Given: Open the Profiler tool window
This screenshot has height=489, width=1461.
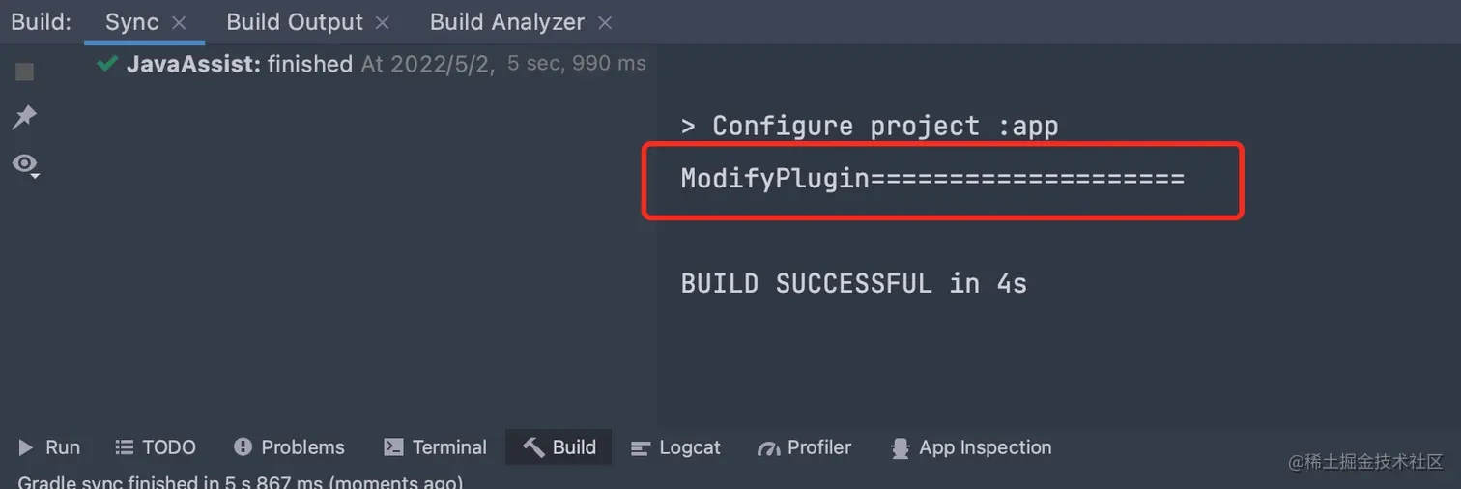Looking at the screenshot, I should 805,447.
